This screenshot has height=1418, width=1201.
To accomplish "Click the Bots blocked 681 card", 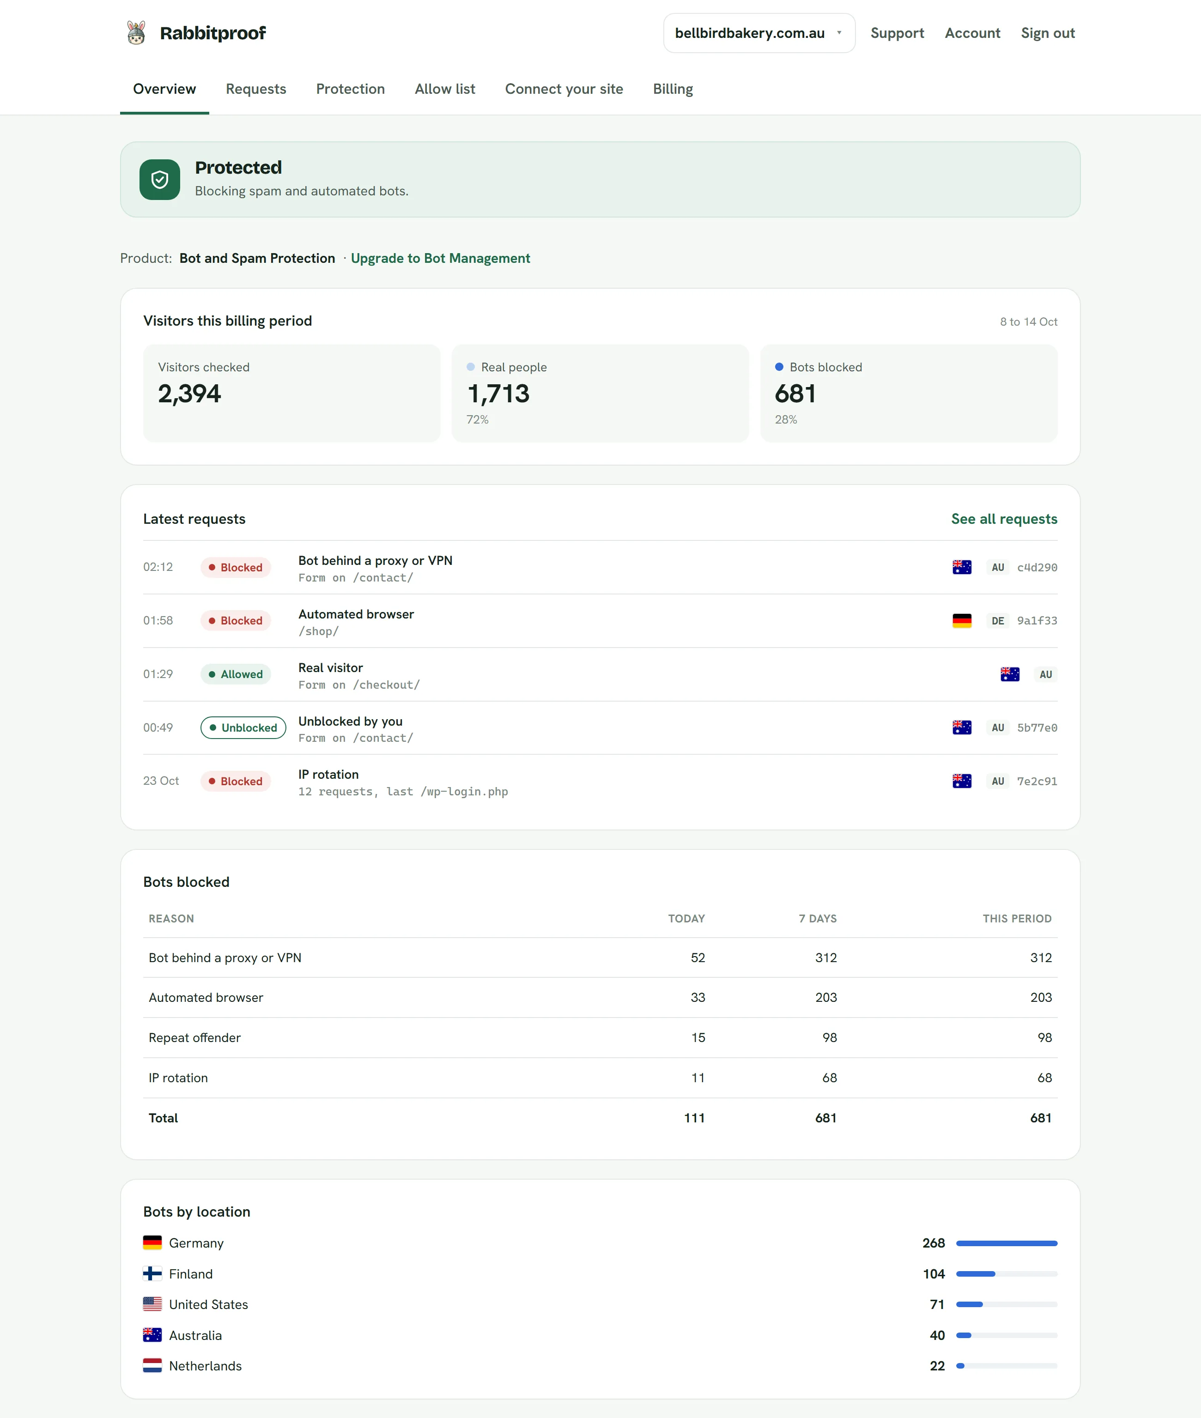I will point(908,393).
